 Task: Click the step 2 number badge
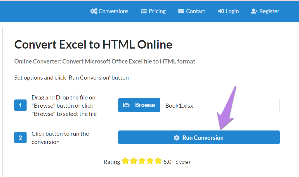click(x=20, y=138)
